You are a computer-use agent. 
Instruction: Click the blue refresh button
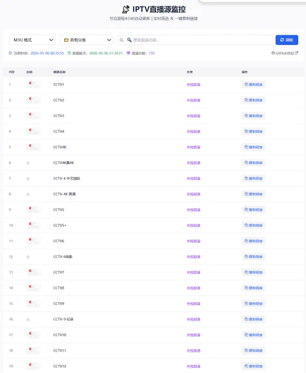point(287,40)
